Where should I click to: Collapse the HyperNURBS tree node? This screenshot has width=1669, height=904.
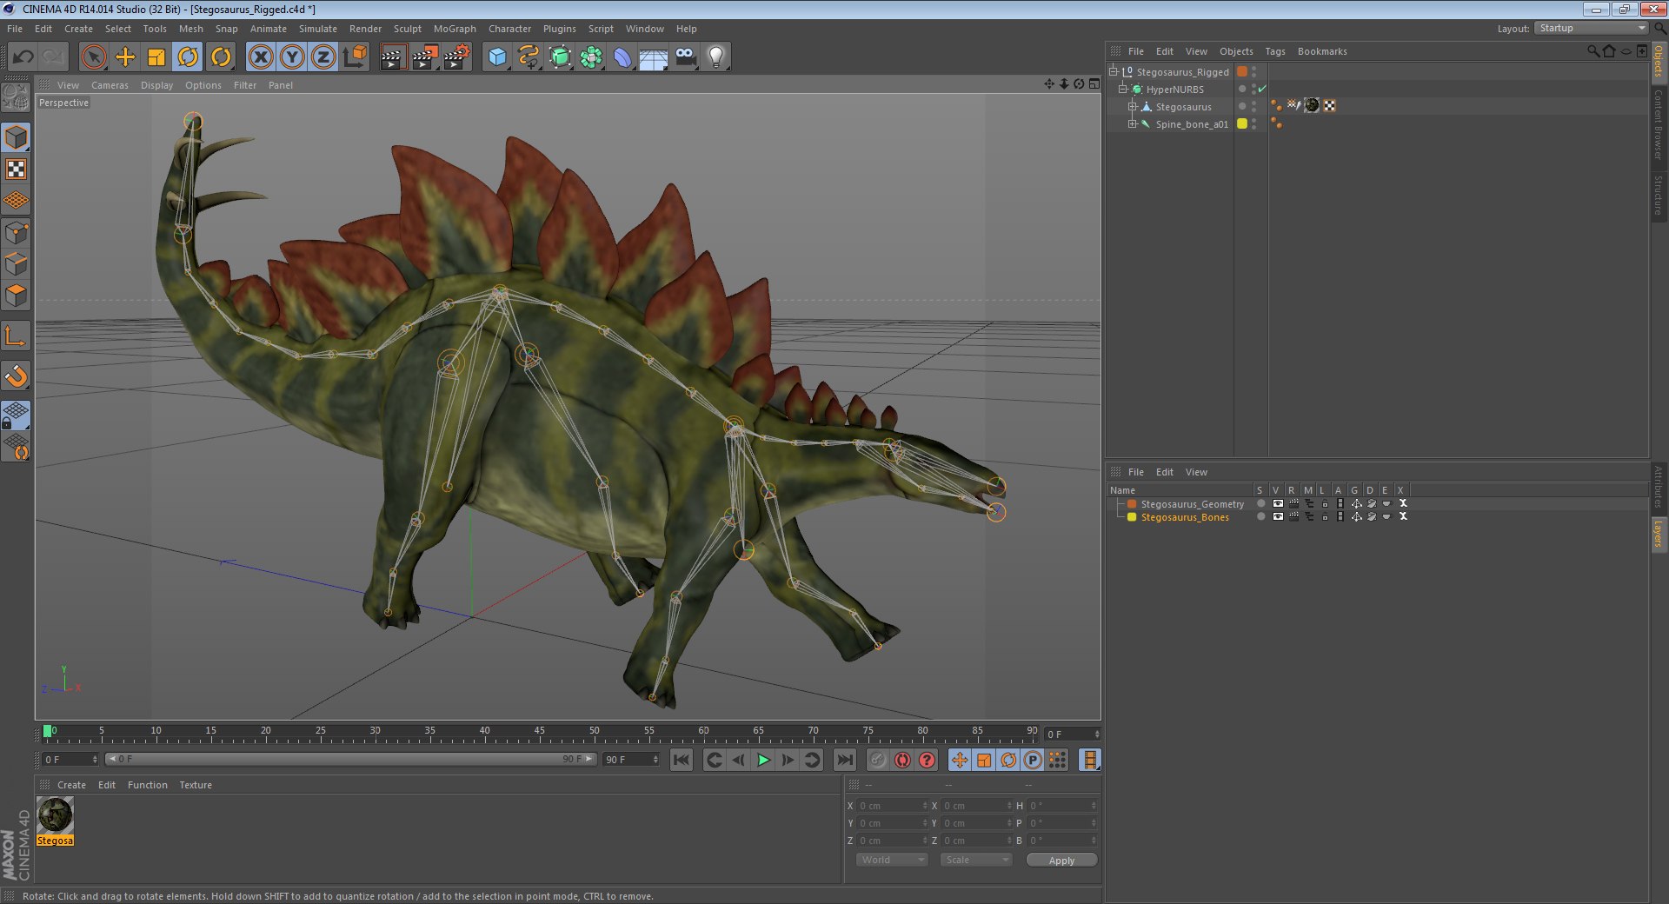(x=1123, y=89)
